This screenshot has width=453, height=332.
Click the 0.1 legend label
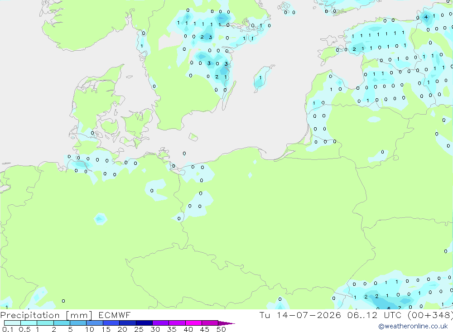[x=8, y=329]
